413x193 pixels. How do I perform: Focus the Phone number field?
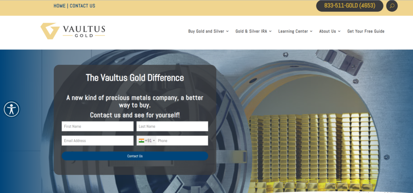[x=182, y=140]
